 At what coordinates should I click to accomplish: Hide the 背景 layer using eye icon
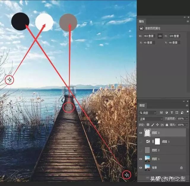141,168
